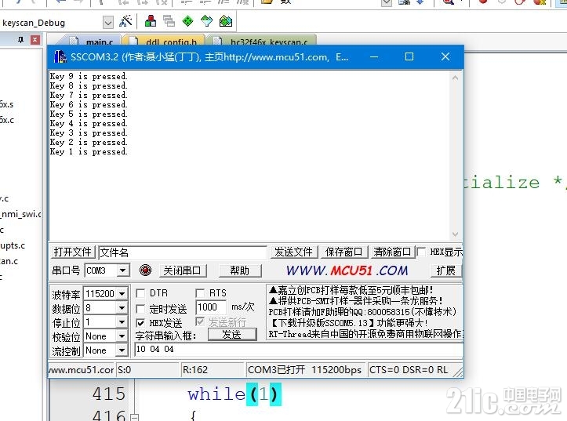
Task: Expand the keyscan_Debug target dropdown
Action: (x=107, y=23)
